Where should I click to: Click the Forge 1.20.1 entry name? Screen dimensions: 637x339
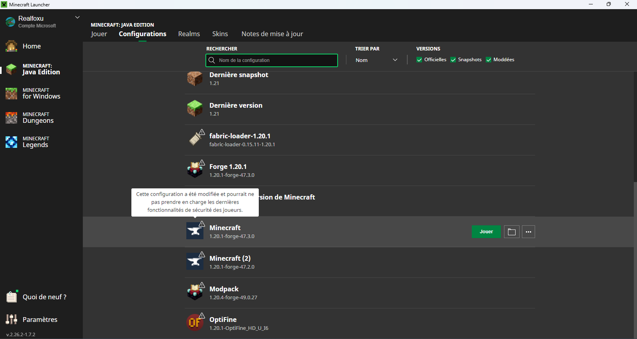(228, 167)
